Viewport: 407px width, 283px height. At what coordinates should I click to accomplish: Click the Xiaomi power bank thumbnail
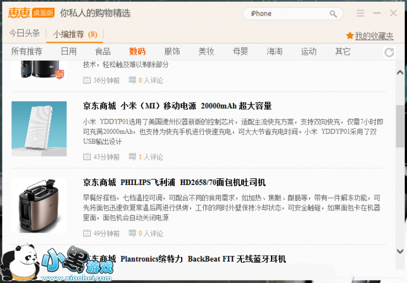click(x=39, y=129)
